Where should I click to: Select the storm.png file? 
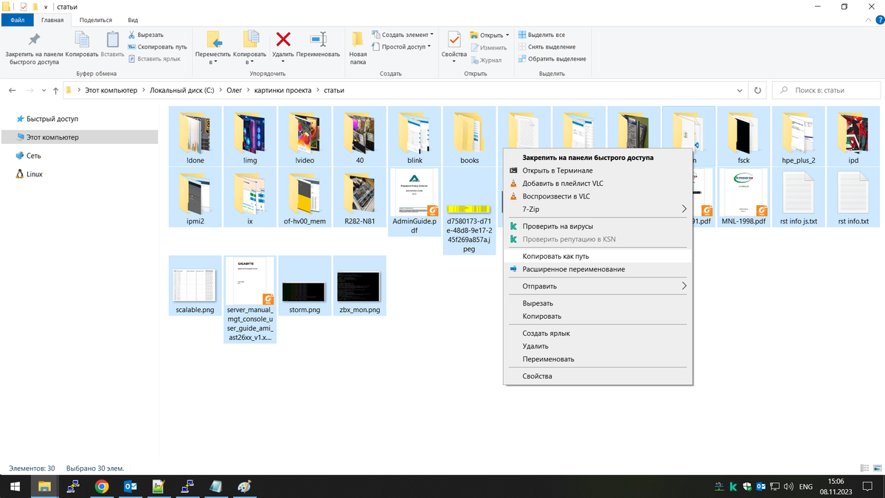point(305,286)
